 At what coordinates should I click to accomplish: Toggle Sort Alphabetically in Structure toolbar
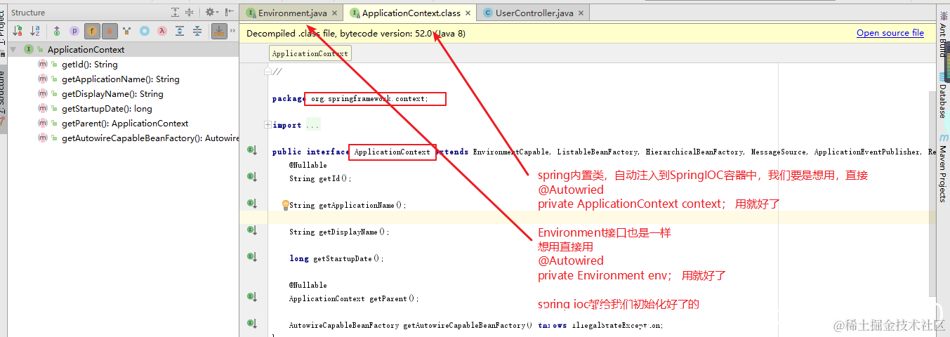pos(35,31)
